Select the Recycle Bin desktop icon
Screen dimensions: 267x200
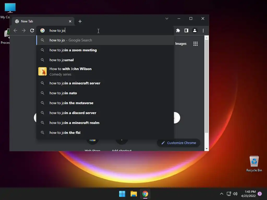pyautogui.click(x=254, y=164)
